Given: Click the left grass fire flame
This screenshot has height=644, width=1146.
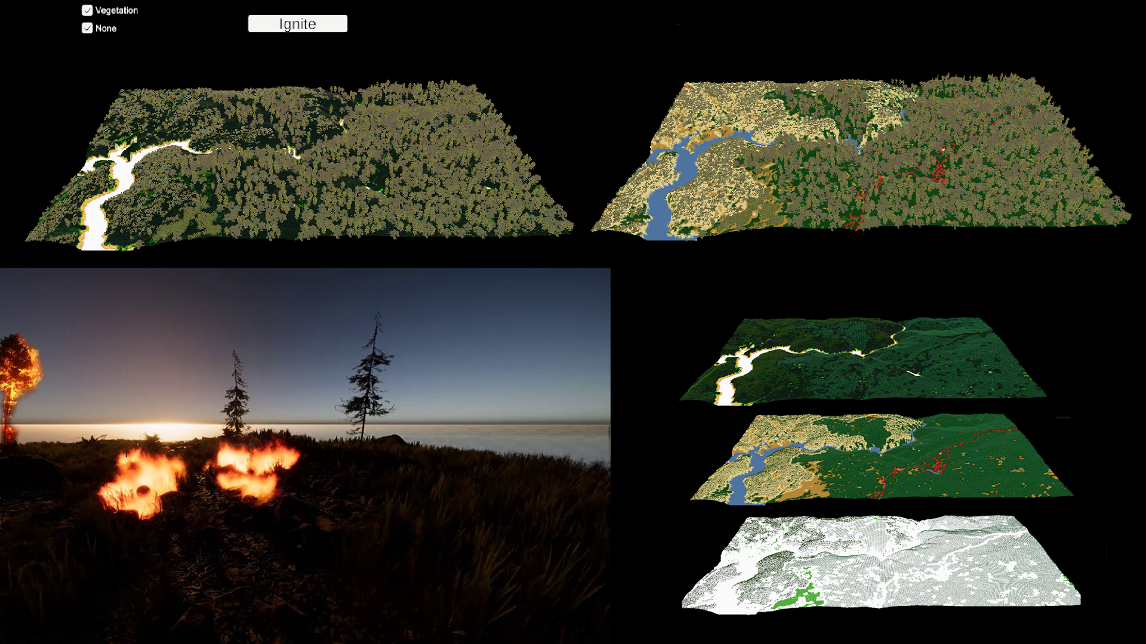Looking at the screenshot, I should 140,480.
